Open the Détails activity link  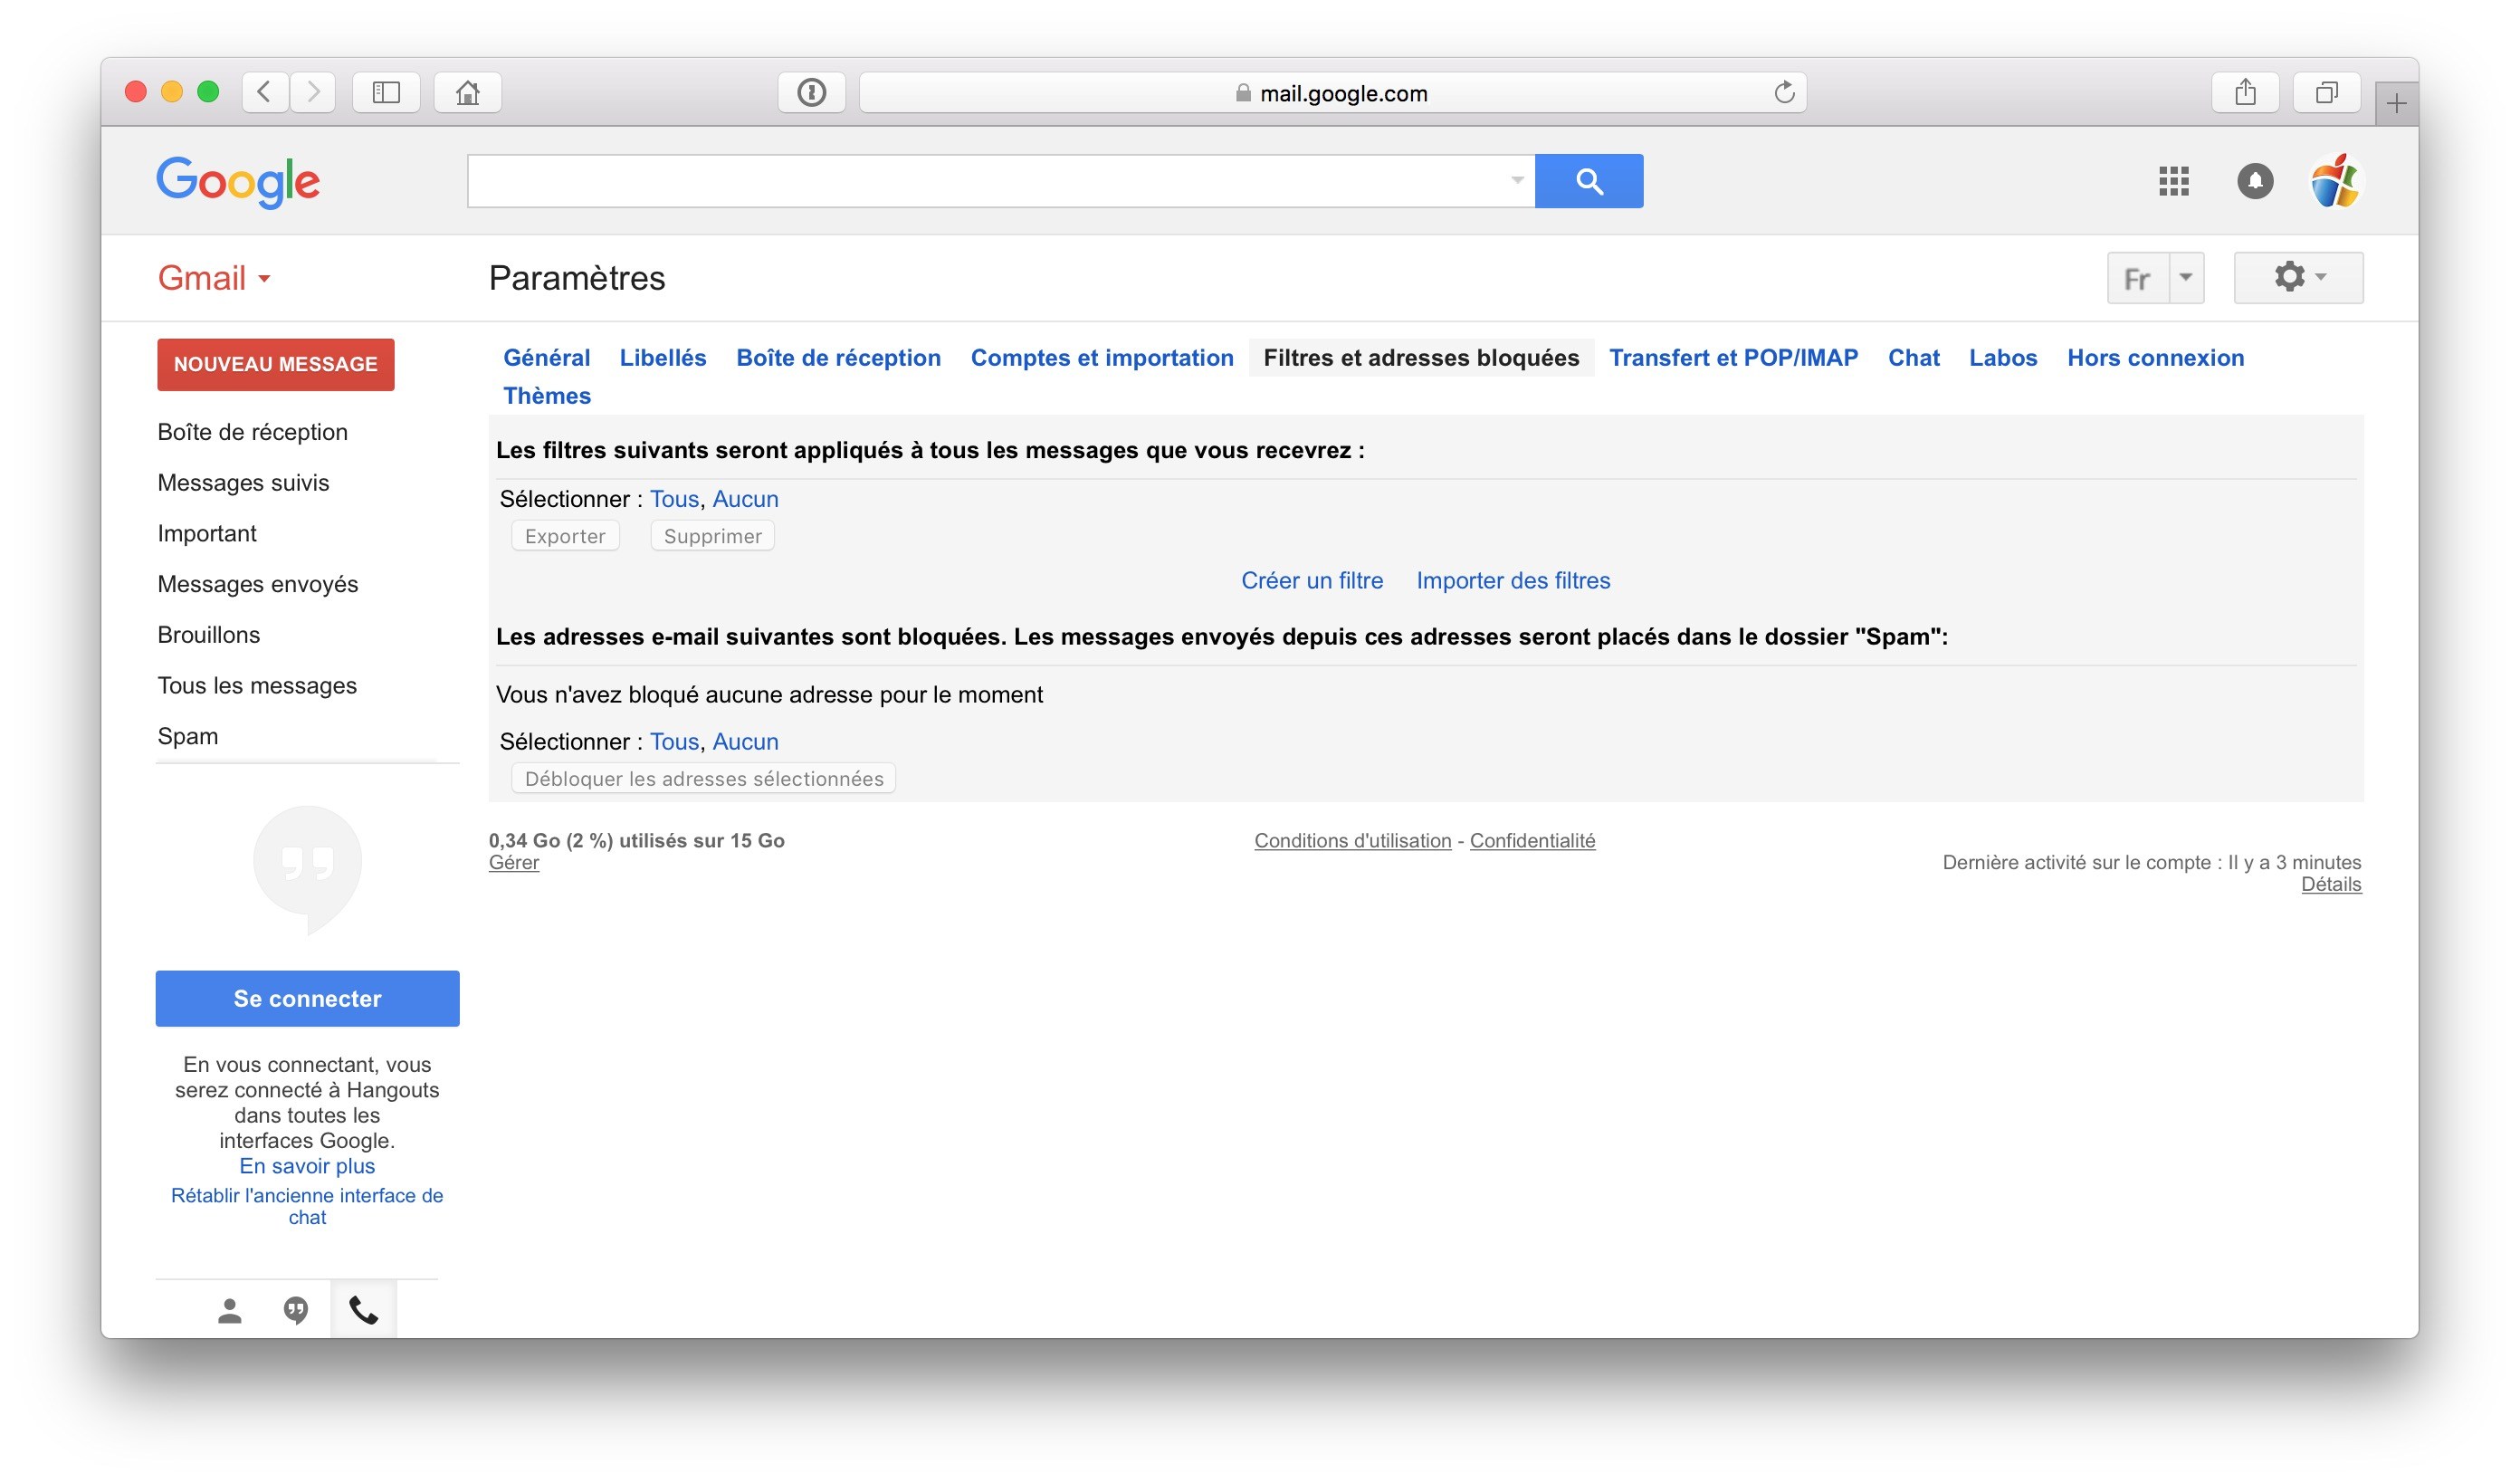[x=2331, y=885]
